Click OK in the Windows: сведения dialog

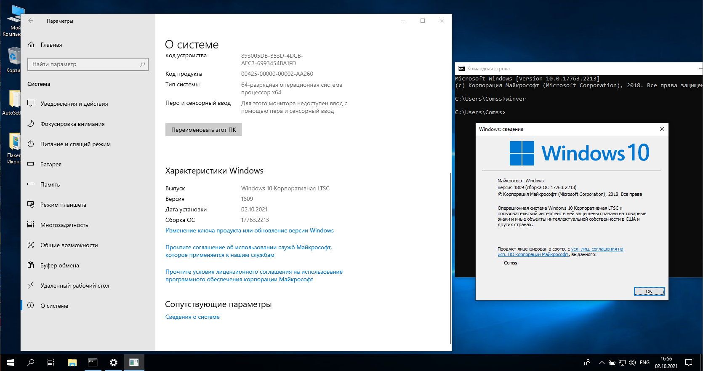(x=649, y=291)
